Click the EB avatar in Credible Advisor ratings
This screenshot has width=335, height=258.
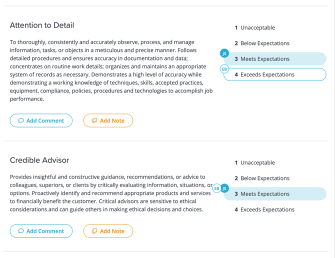[x=216, y=188]
